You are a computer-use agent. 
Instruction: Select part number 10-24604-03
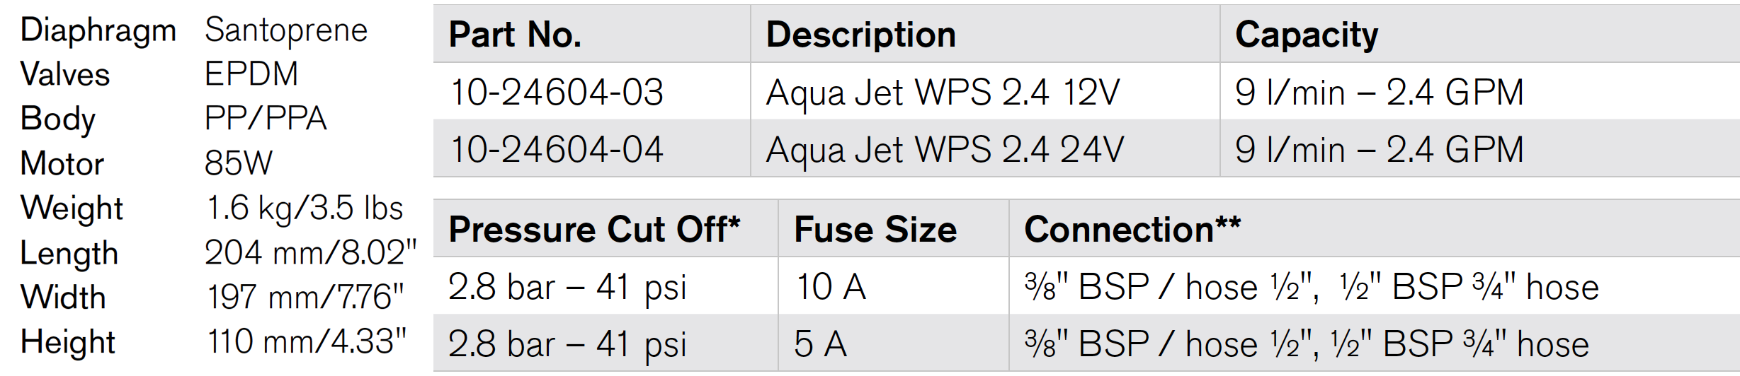point(557,93)
